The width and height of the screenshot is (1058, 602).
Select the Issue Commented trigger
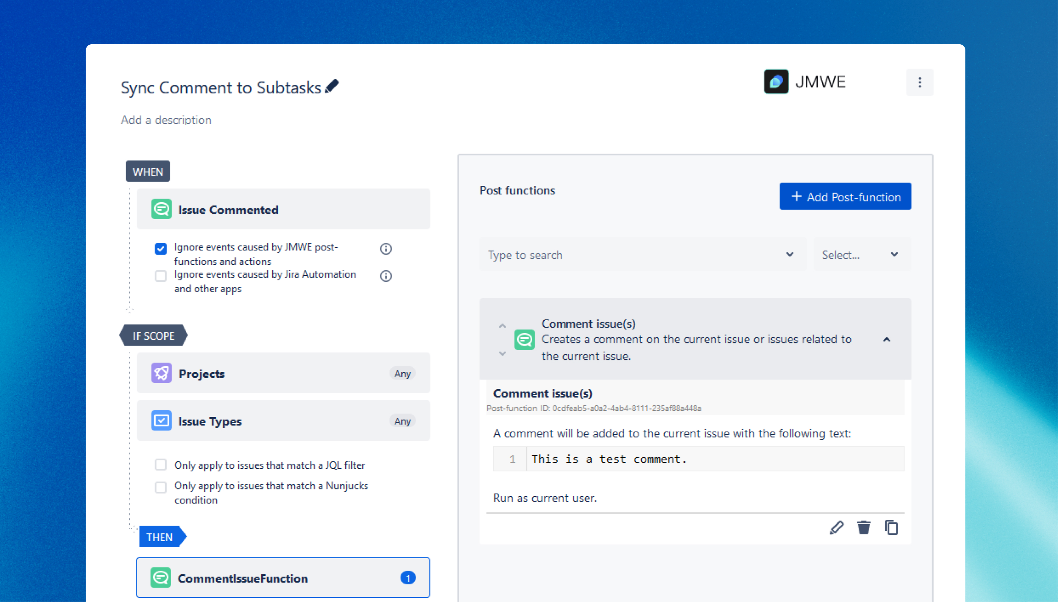(x=283, y=210)
